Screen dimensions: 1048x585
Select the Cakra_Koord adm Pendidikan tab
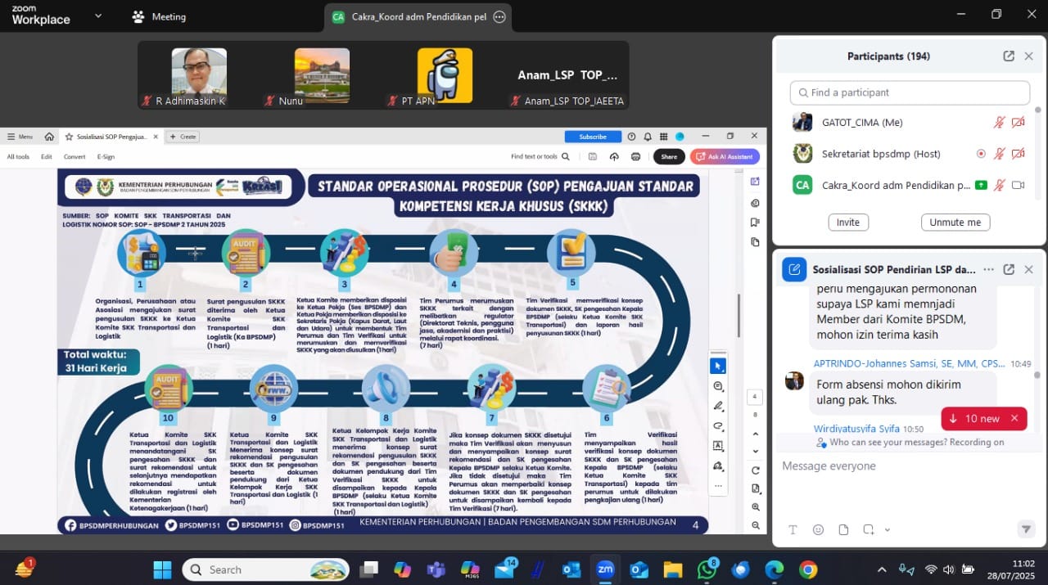(409, 16)
